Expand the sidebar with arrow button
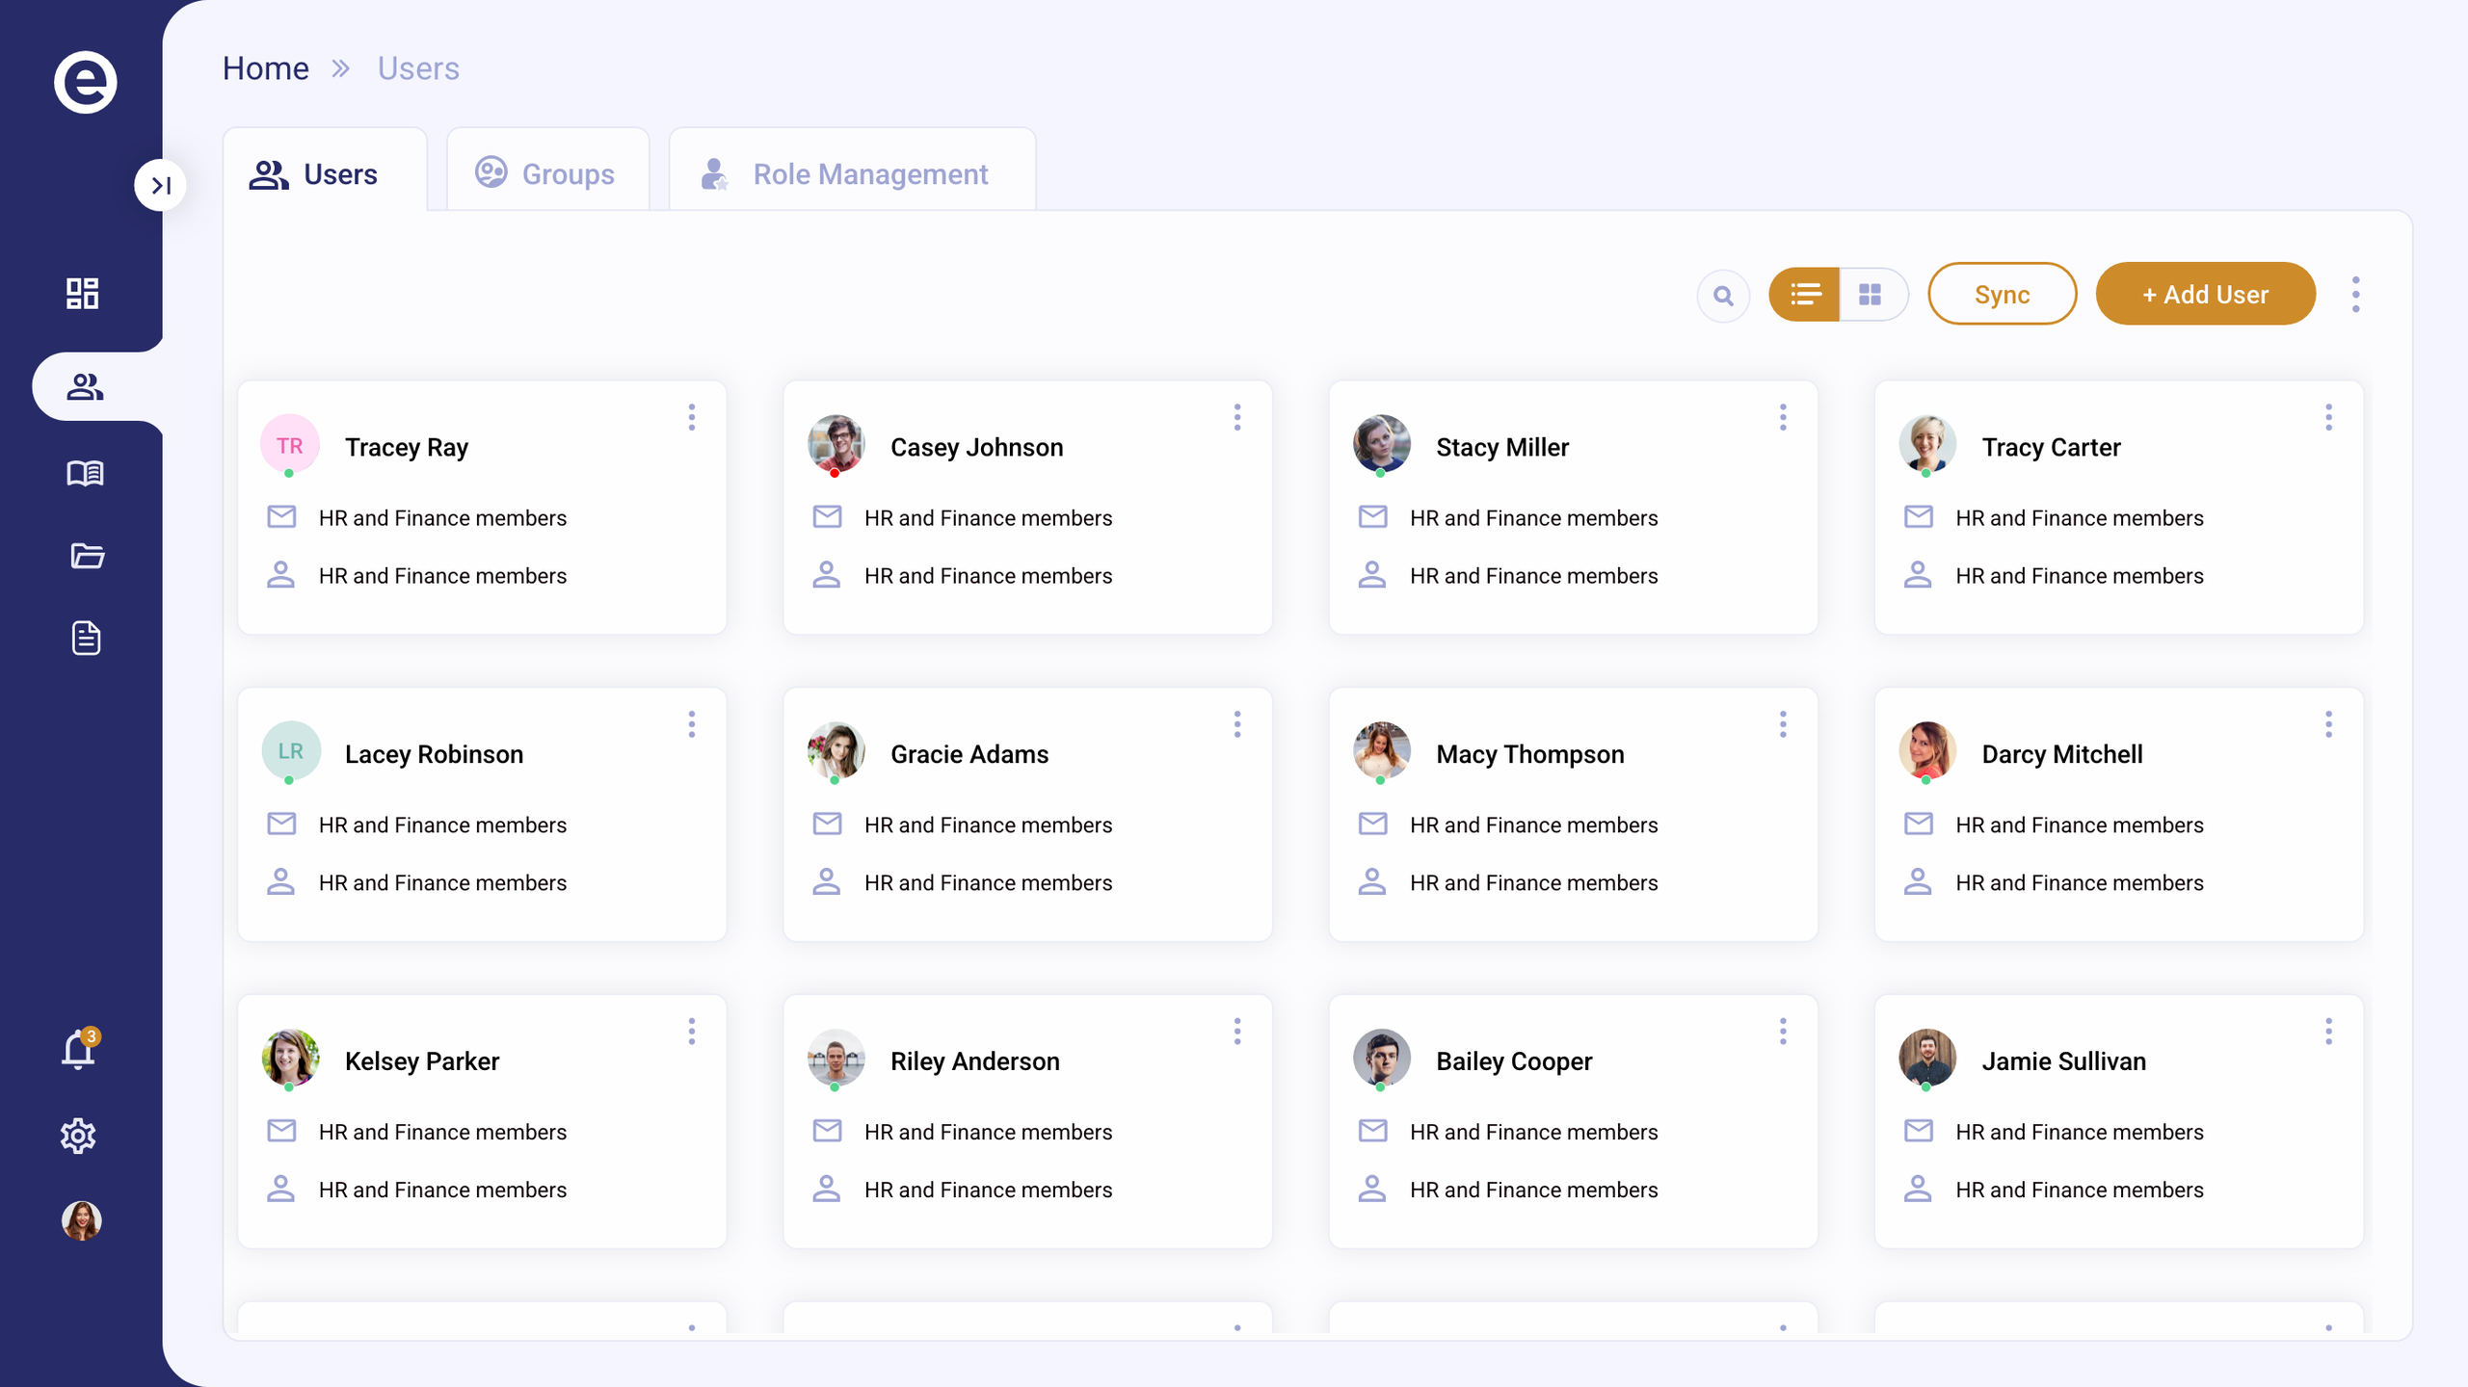Image resolution: width=2468 pixels, height=1387 pixels. [x=160, y=185]
